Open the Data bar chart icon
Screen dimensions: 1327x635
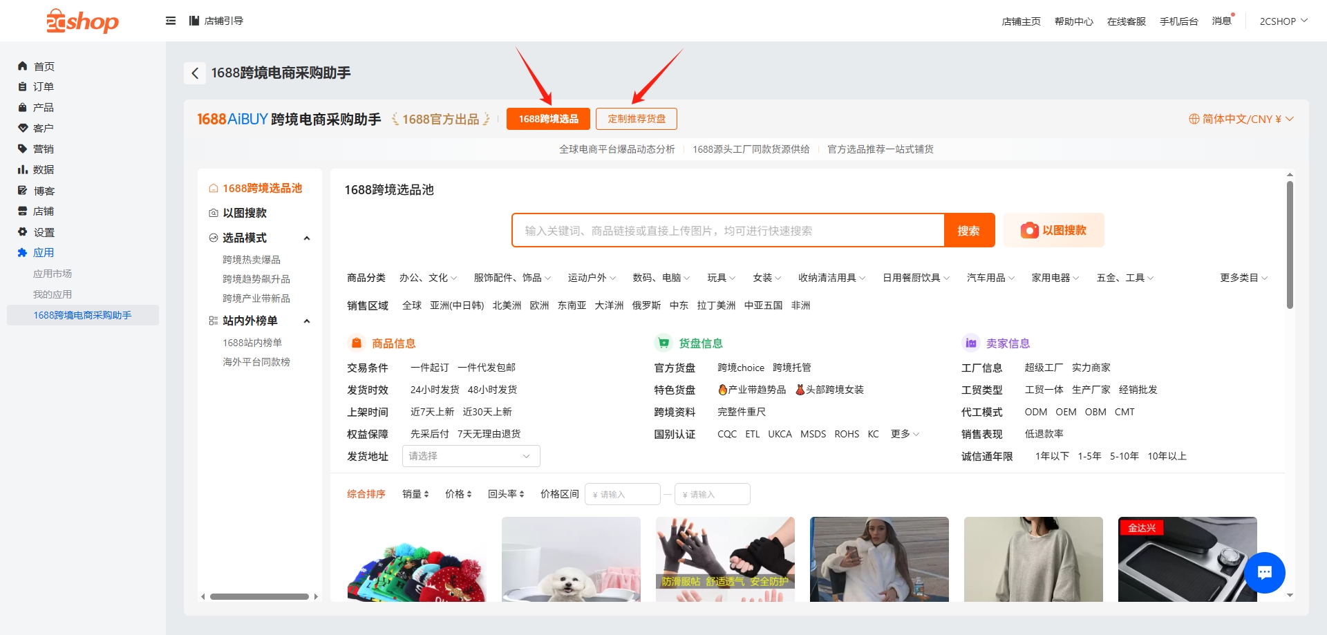point(22,169)
